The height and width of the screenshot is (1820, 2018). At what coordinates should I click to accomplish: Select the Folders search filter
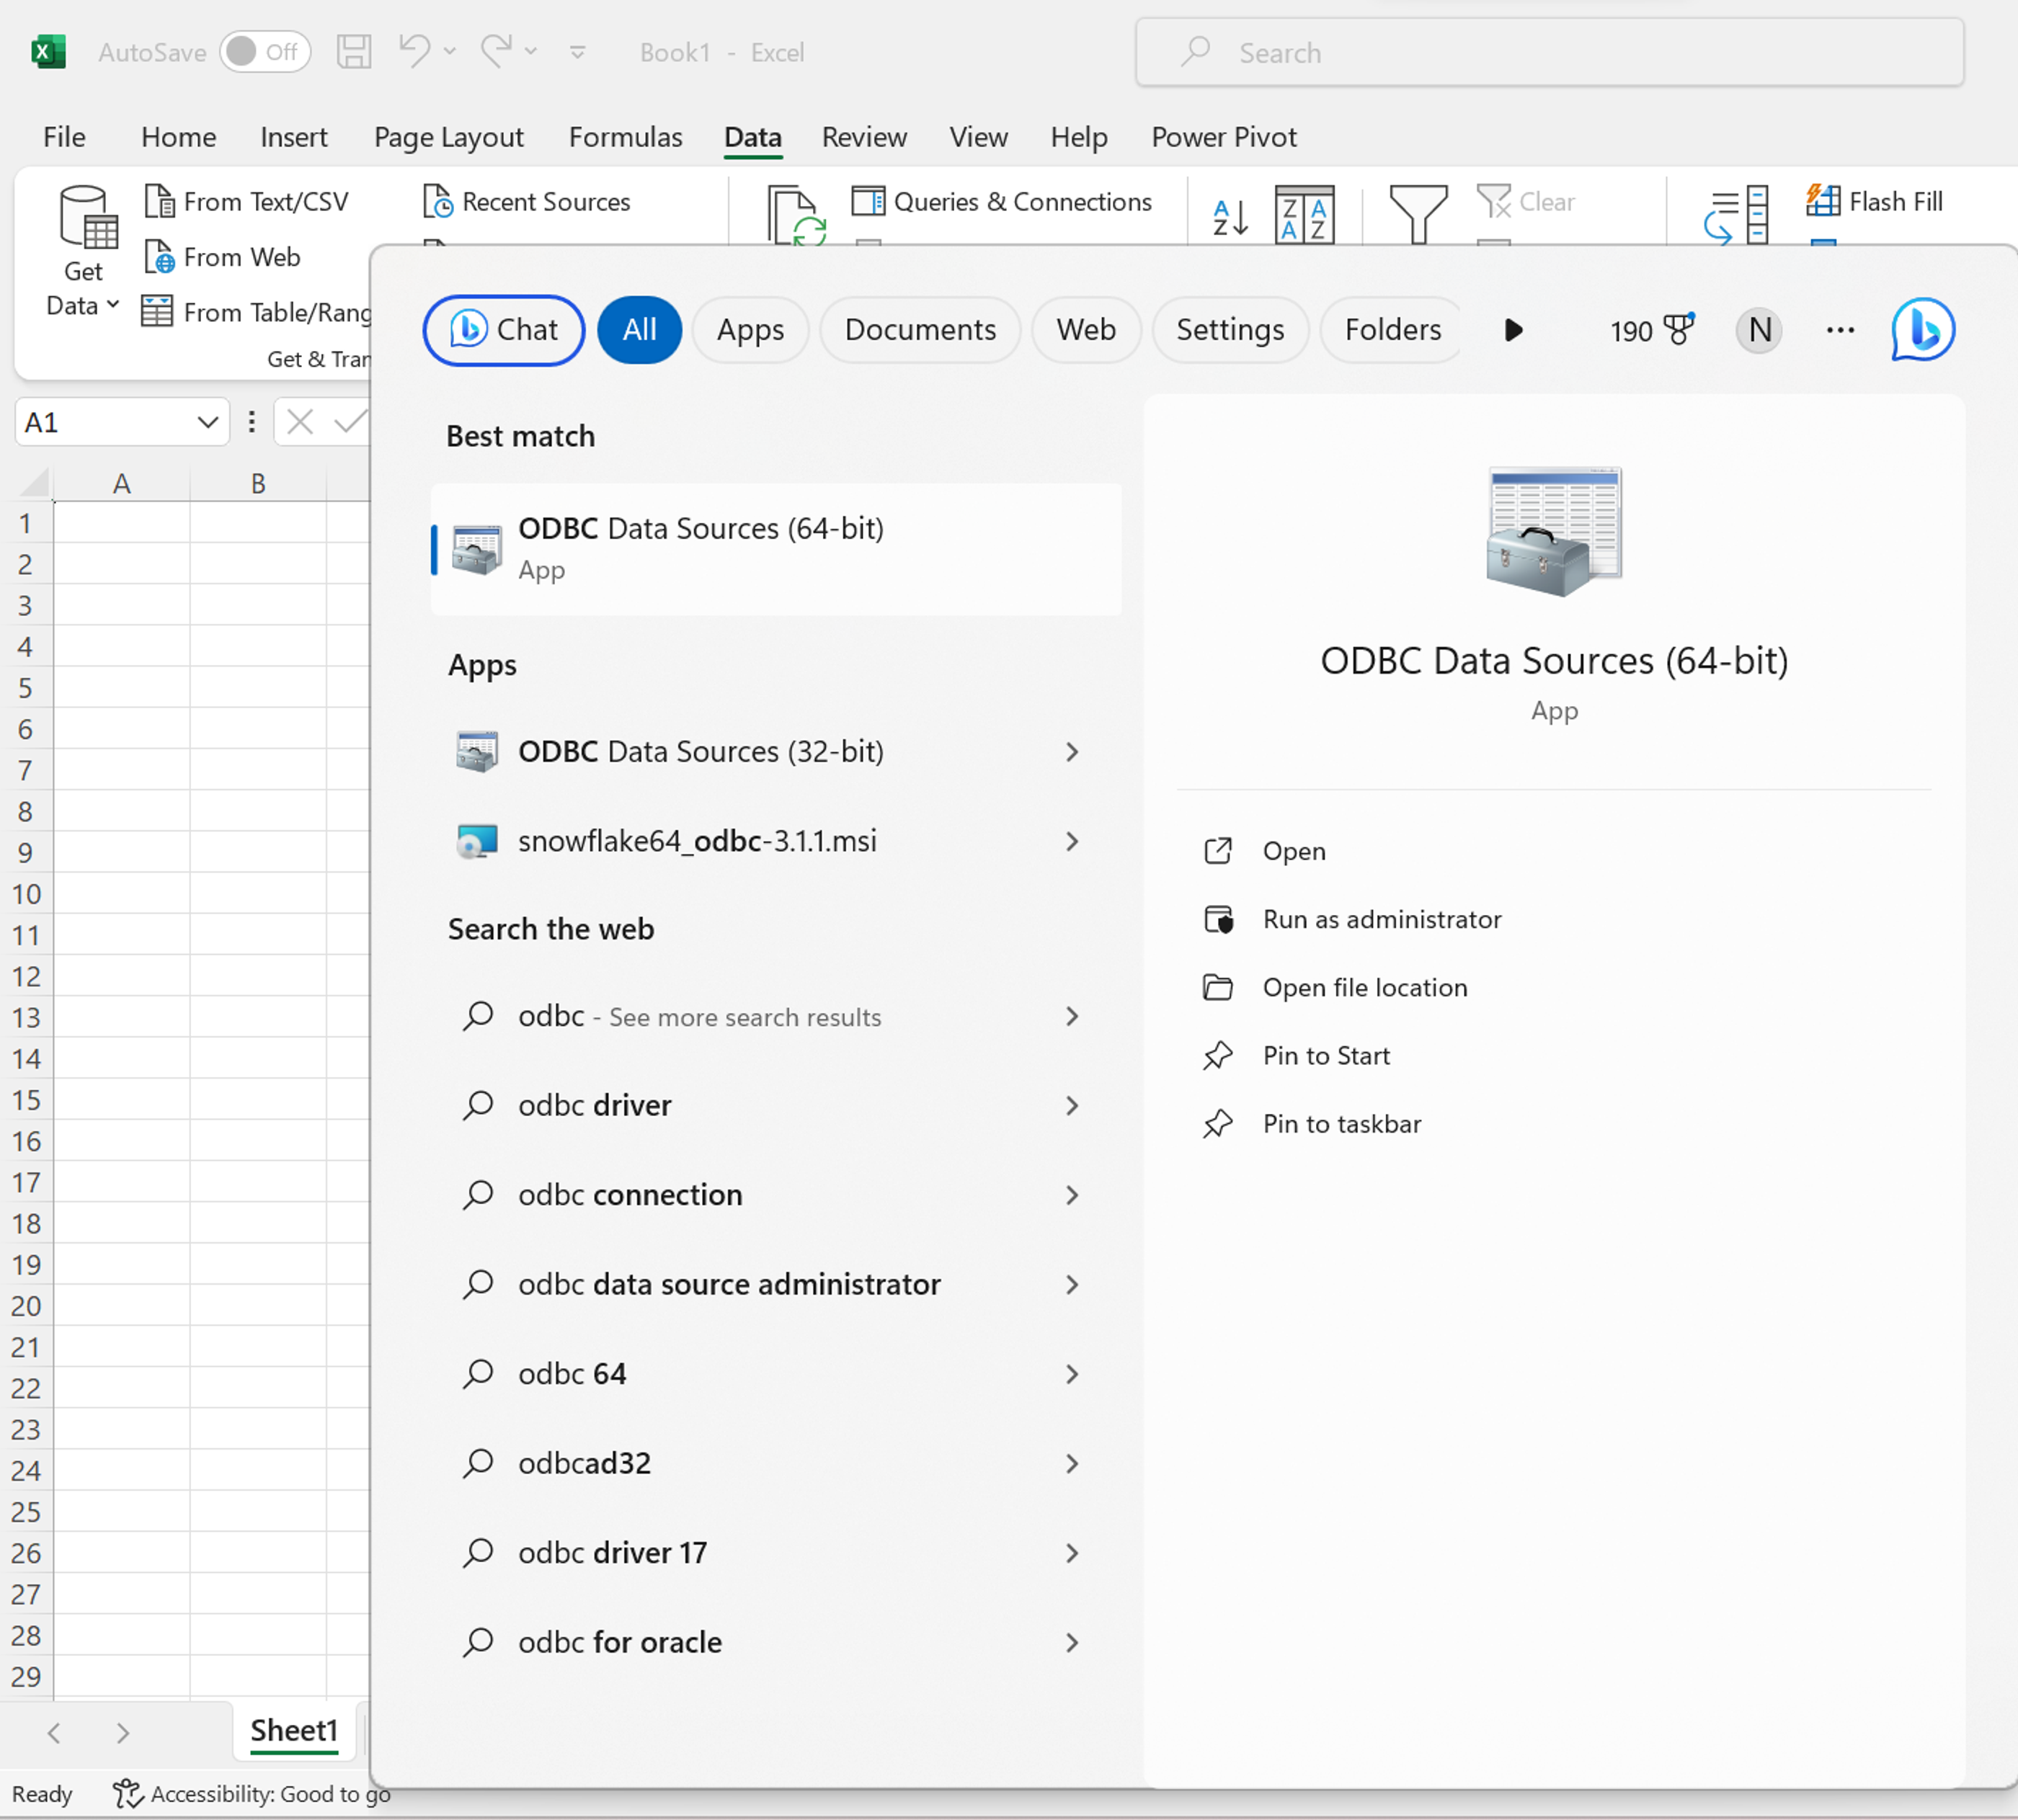(x=1392, y=330)
